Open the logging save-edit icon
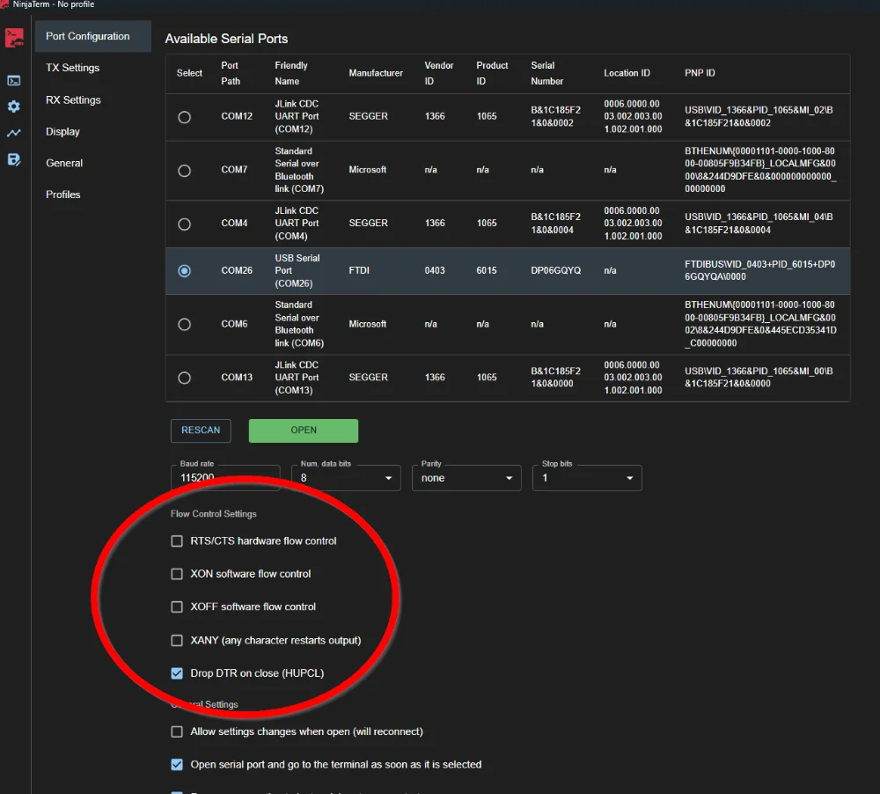Image resolution: width=880 pixels, height=794 pixels. pos(14,159)
